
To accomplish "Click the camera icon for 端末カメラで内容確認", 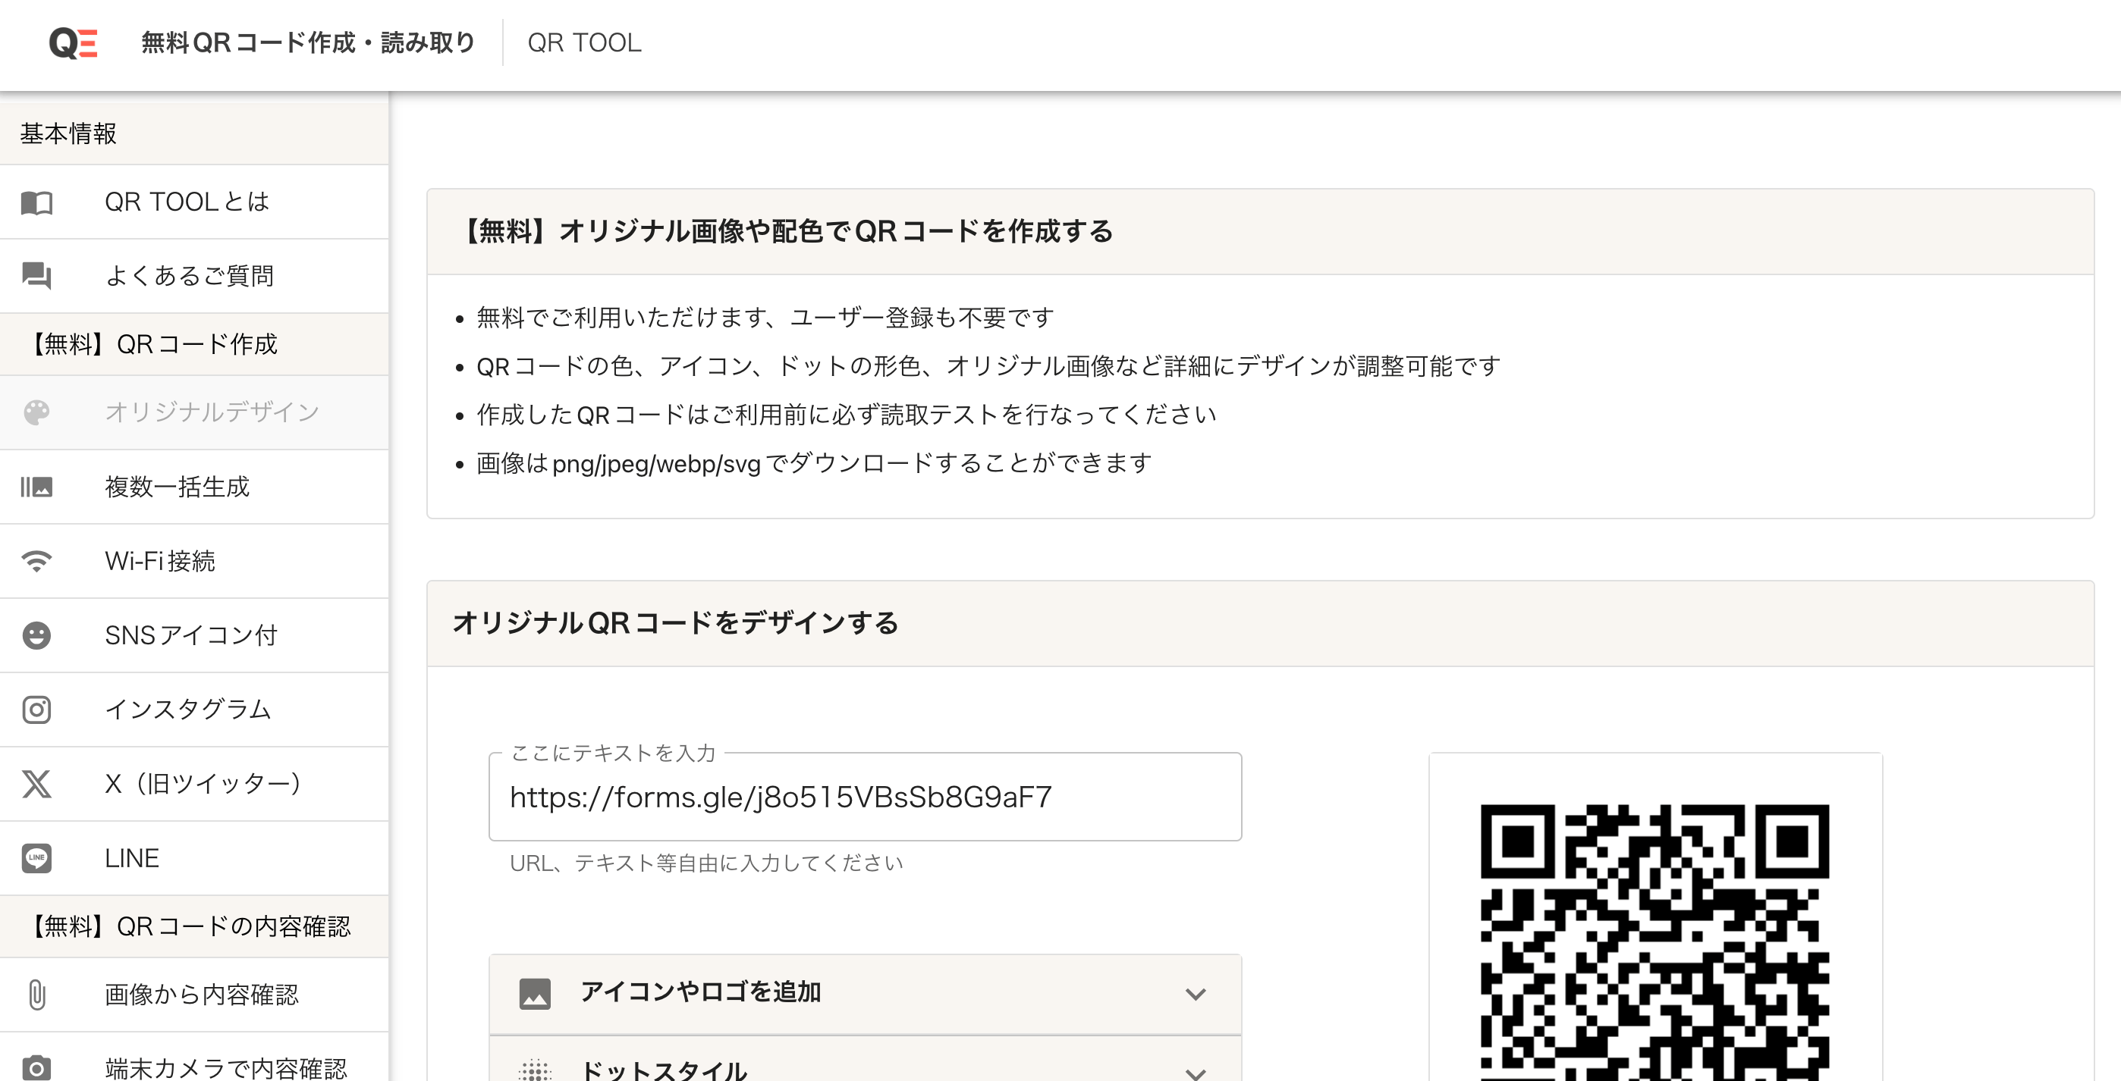I will [x=36, y=1068].
